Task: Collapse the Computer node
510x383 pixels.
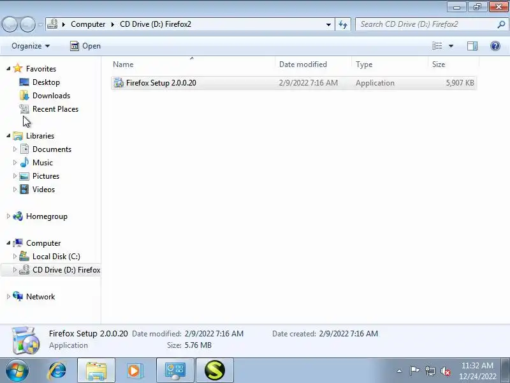Action: tap(8, 243)
